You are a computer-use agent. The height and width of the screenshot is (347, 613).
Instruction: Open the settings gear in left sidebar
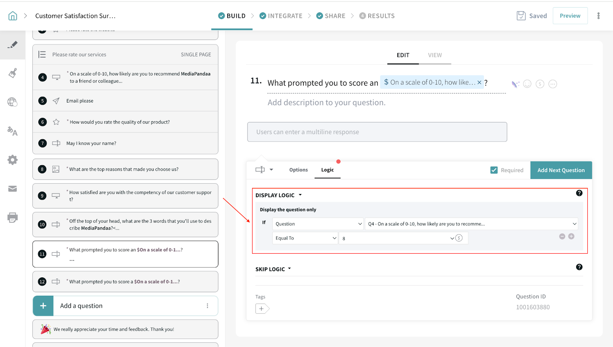pyautogui.click(x=13, y=160)
